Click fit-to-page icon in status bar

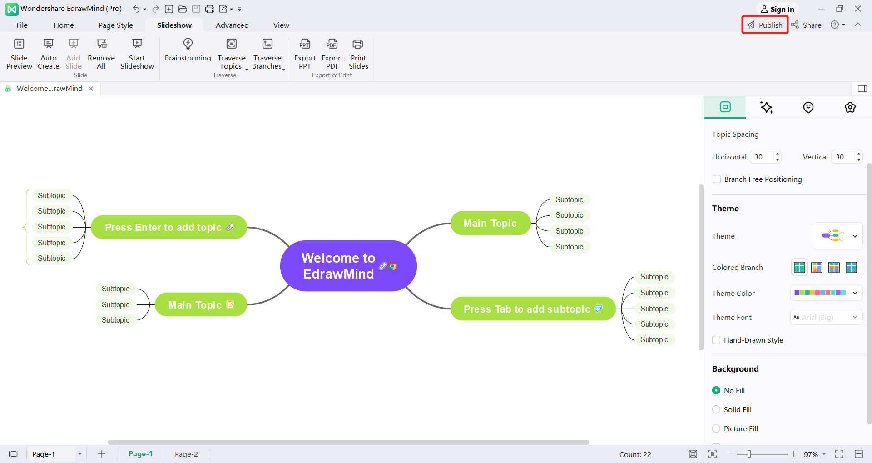click(x=693, y=454)
